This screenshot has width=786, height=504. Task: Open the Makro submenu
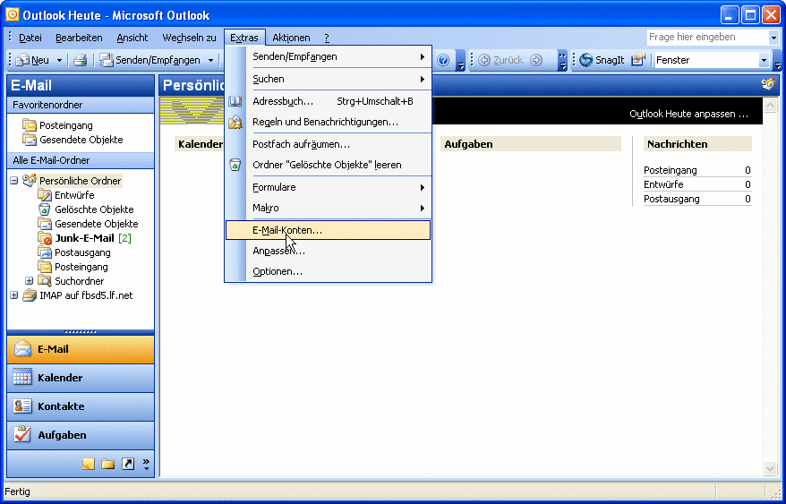click(x=329, y=208)
